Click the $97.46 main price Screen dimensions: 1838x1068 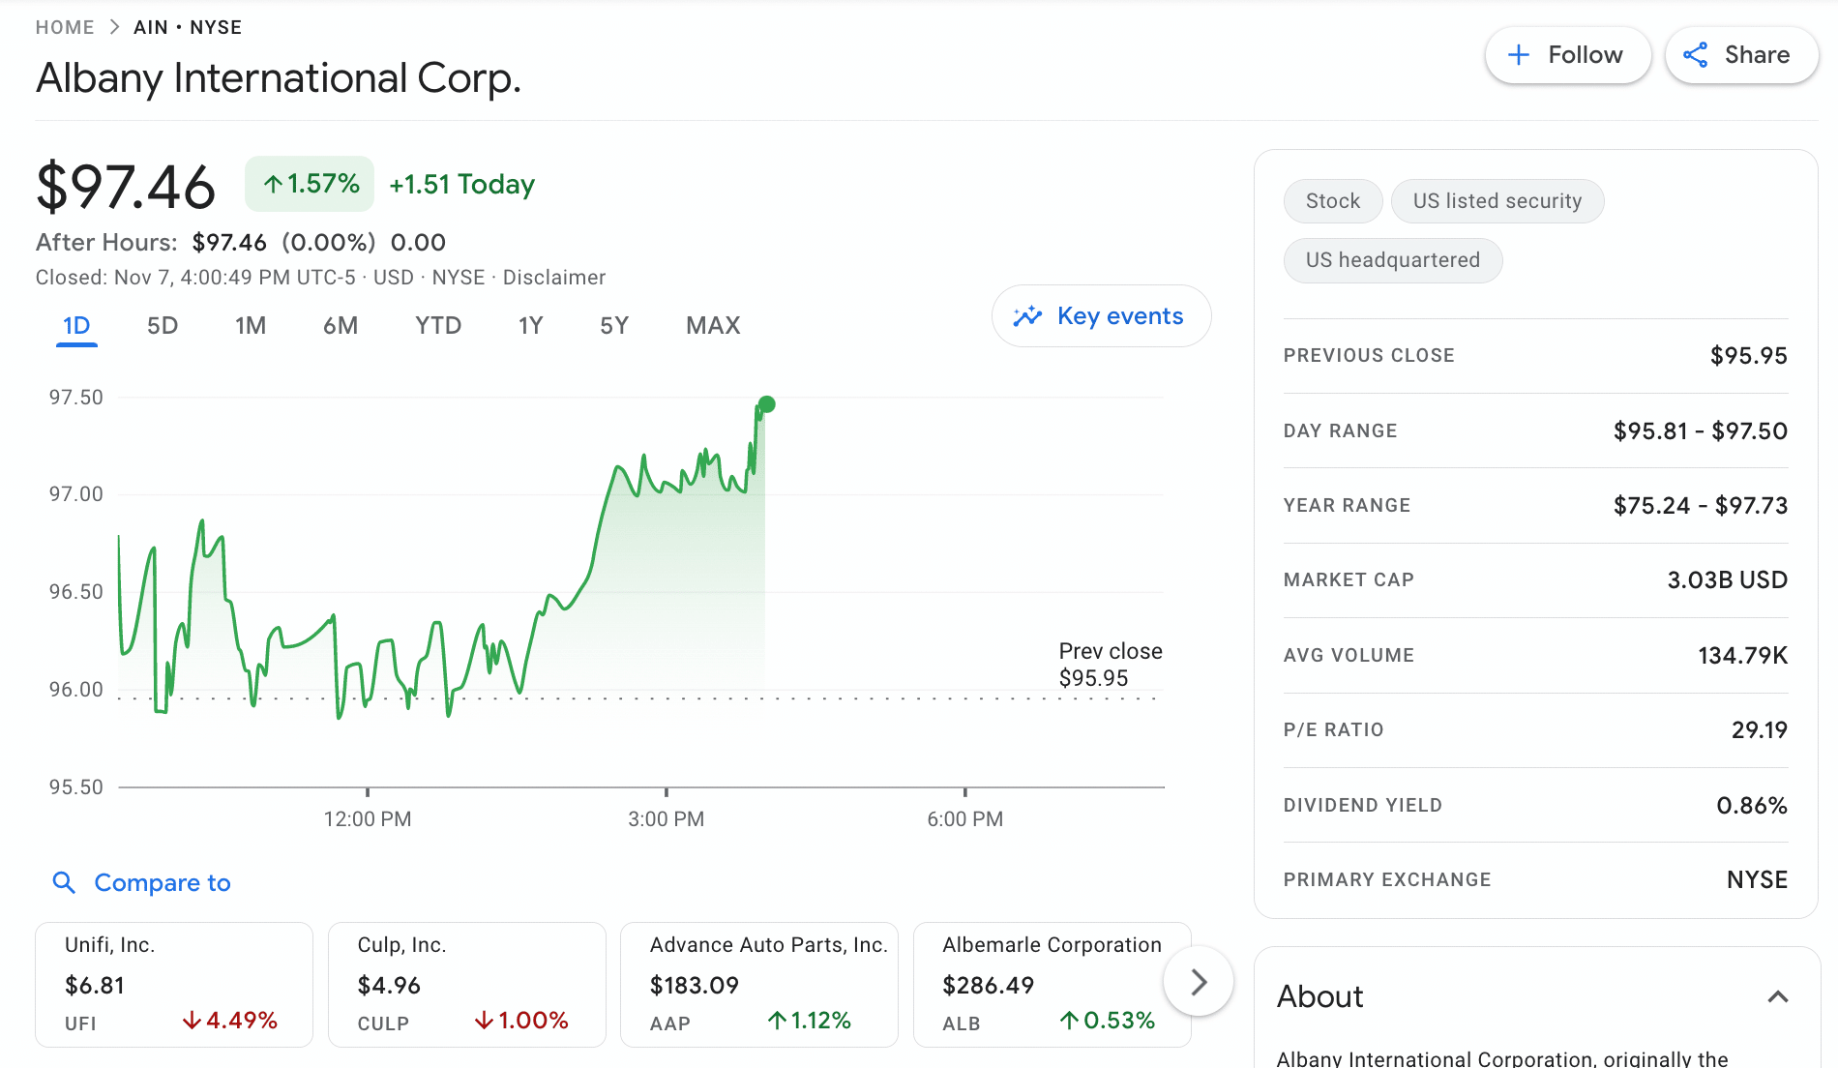coord(126,186)
